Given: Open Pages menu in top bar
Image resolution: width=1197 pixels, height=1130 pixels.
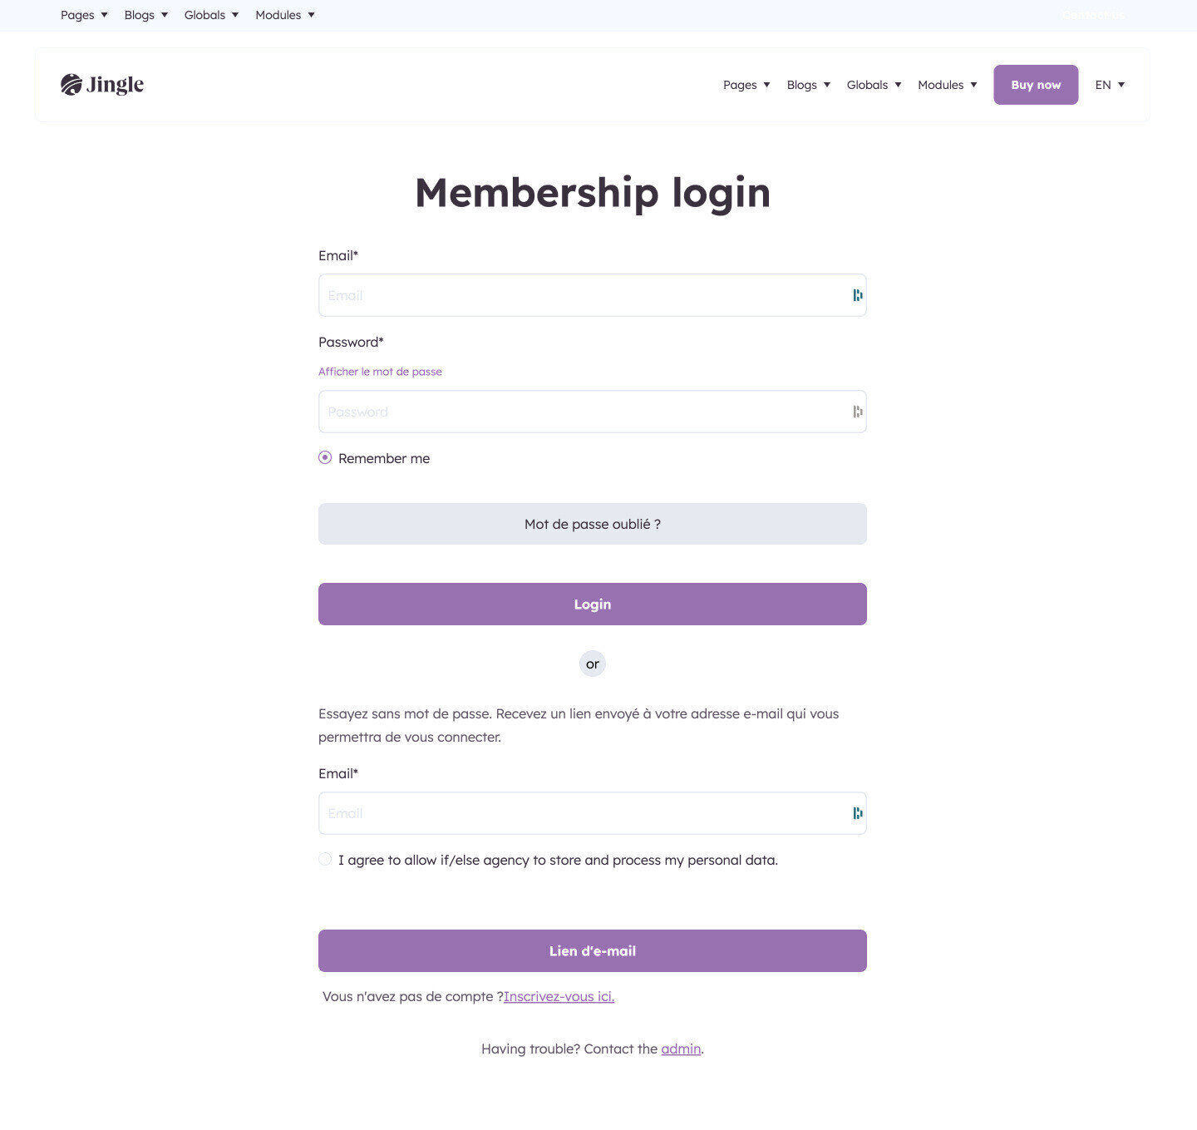Looking at the screenshot, I should click(x=84, y=15).
